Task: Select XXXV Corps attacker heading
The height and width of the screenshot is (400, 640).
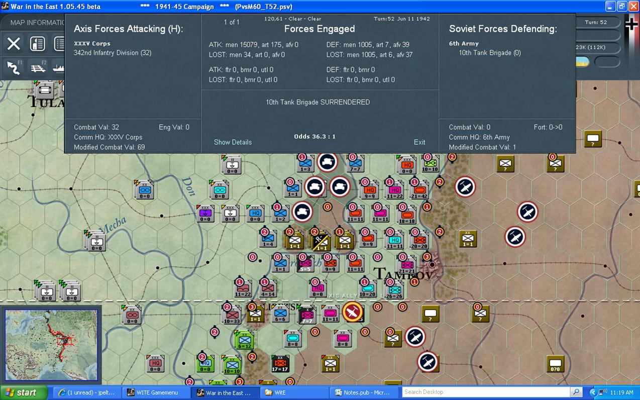Action: click(92, 44)
